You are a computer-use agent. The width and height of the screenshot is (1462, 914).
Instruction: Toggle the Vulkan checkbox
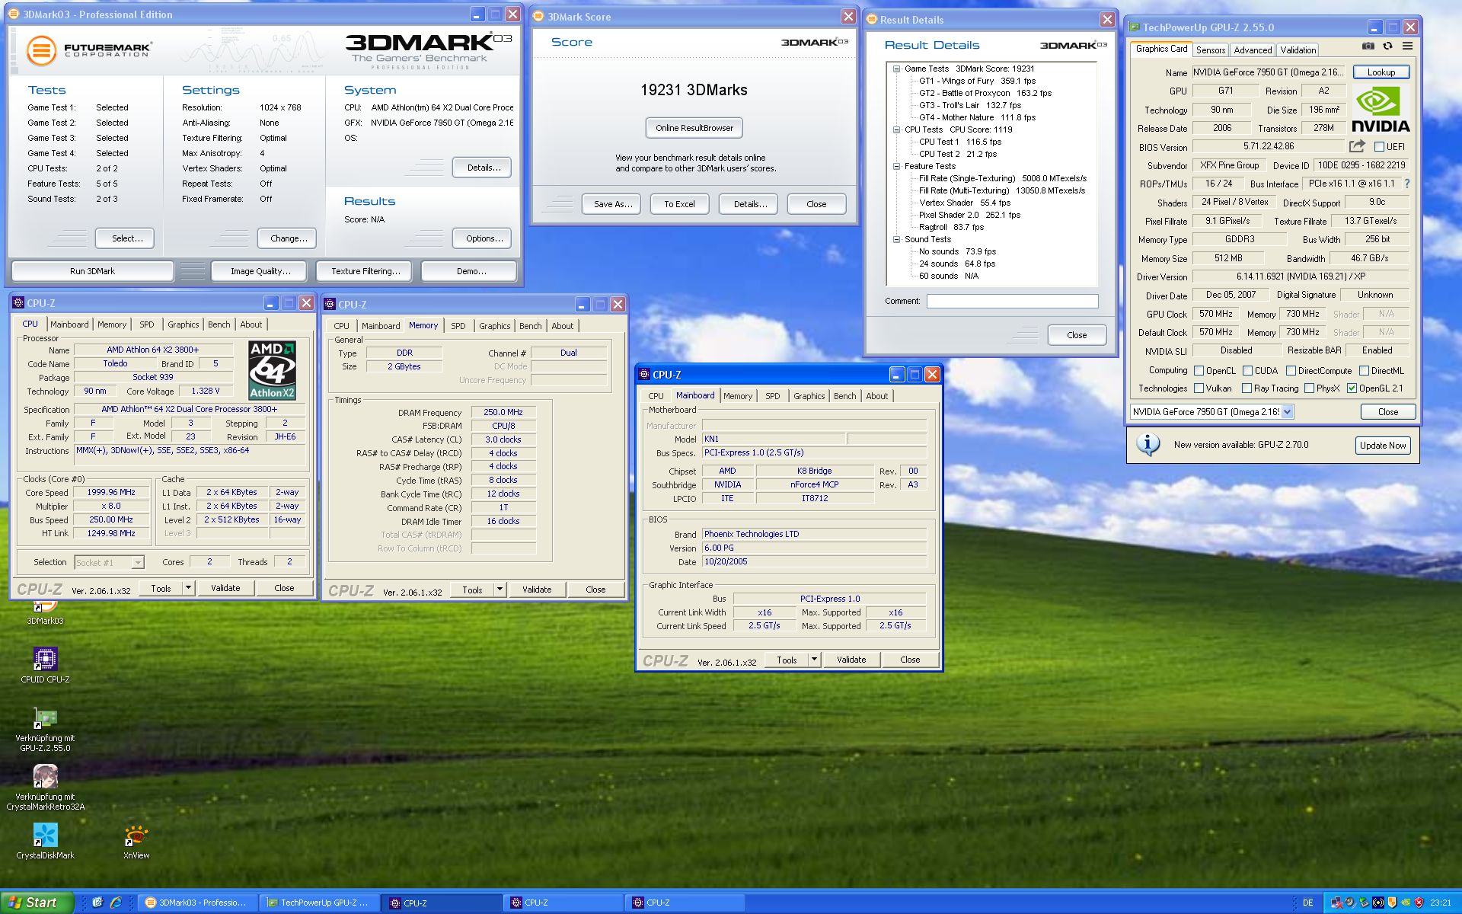coord(1199,388)
